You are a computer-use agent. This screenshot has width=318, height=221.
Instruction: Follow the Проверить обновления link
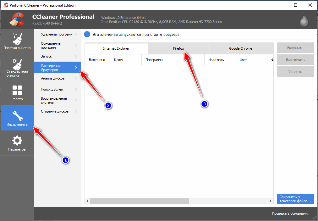click(291, 213)
